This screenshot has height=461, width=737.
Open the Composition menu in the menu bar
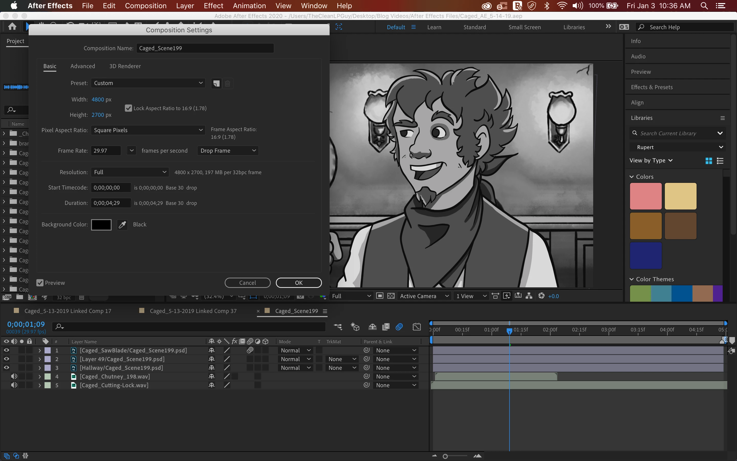[x=146, y=6]
